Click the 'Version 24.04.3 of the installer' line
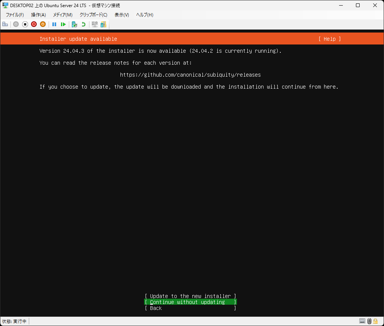Image resolution: width=384 pixels, height=326 pixels. pyautogui.click(x=161, y=51)
